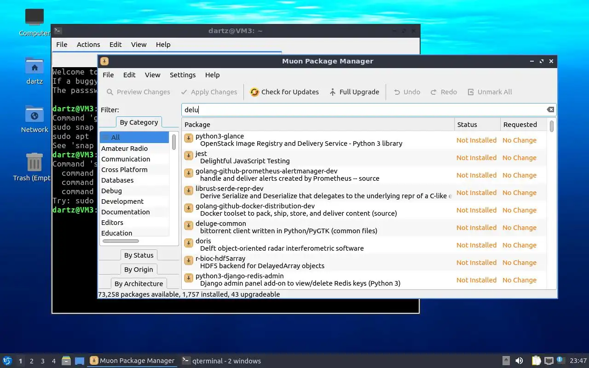Image resolution: width=589 pixels, height=368 pixels.
Task: Click the icon for python3-django-redis-admin
Action: tap(188, 278)
